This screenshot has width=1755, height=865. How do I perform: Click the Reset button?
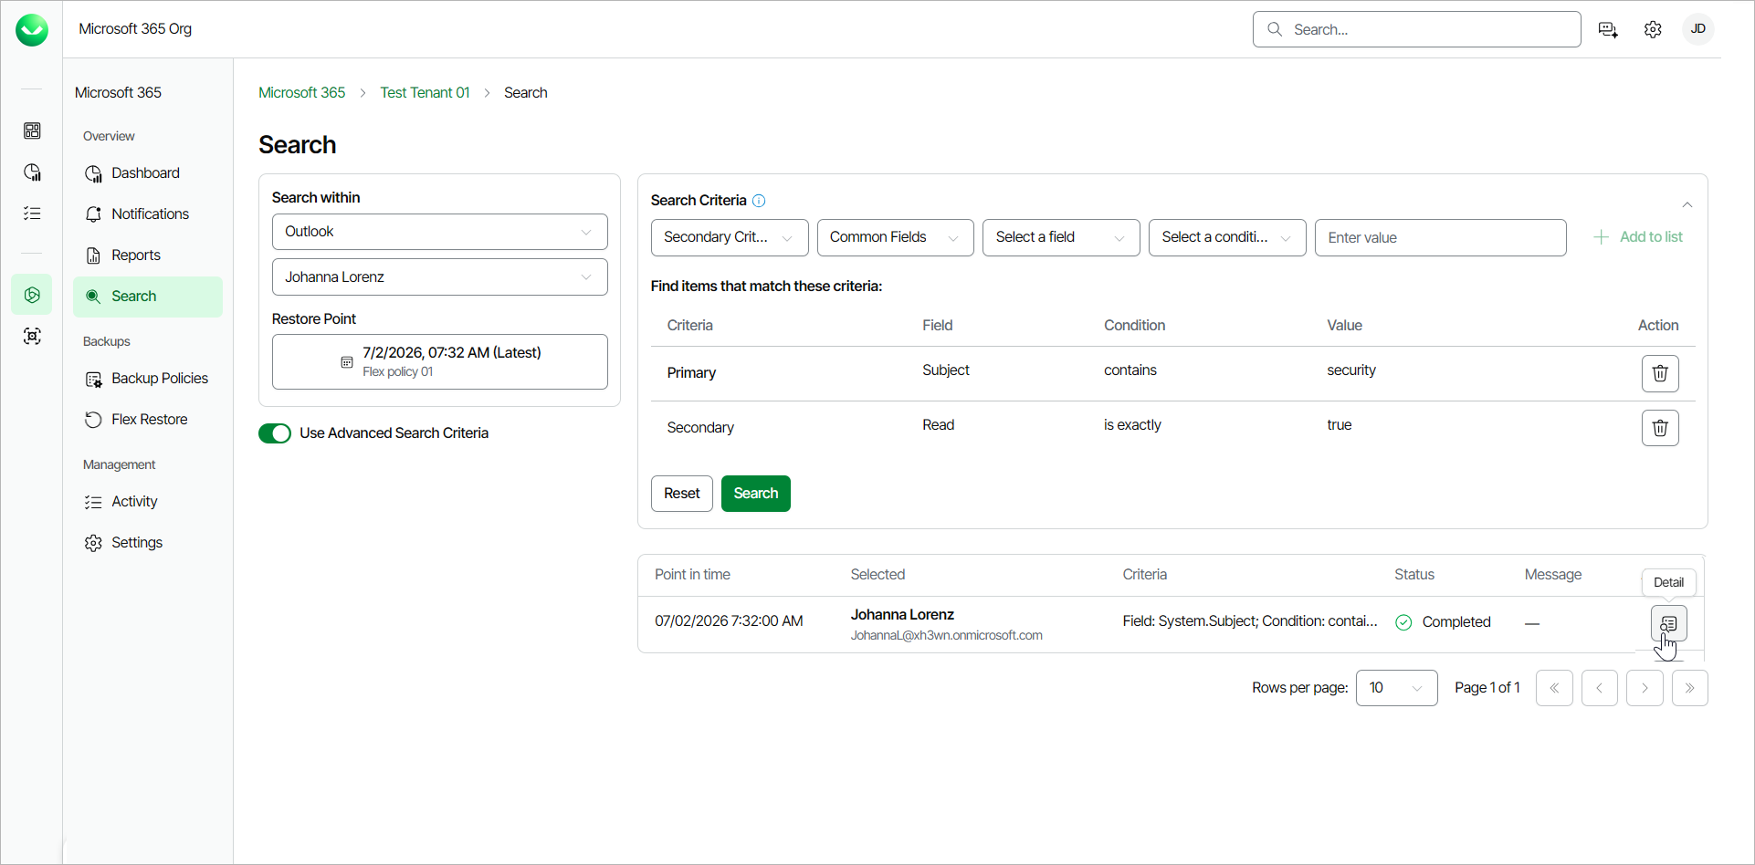click(682, 494)
